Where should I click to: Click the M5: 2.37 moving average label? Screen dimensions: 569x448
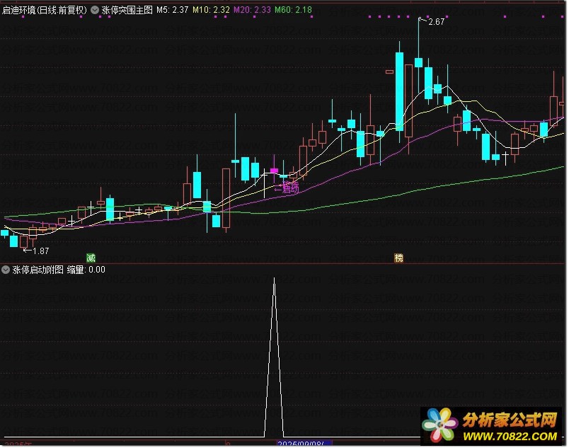click(x=173, y=10)
